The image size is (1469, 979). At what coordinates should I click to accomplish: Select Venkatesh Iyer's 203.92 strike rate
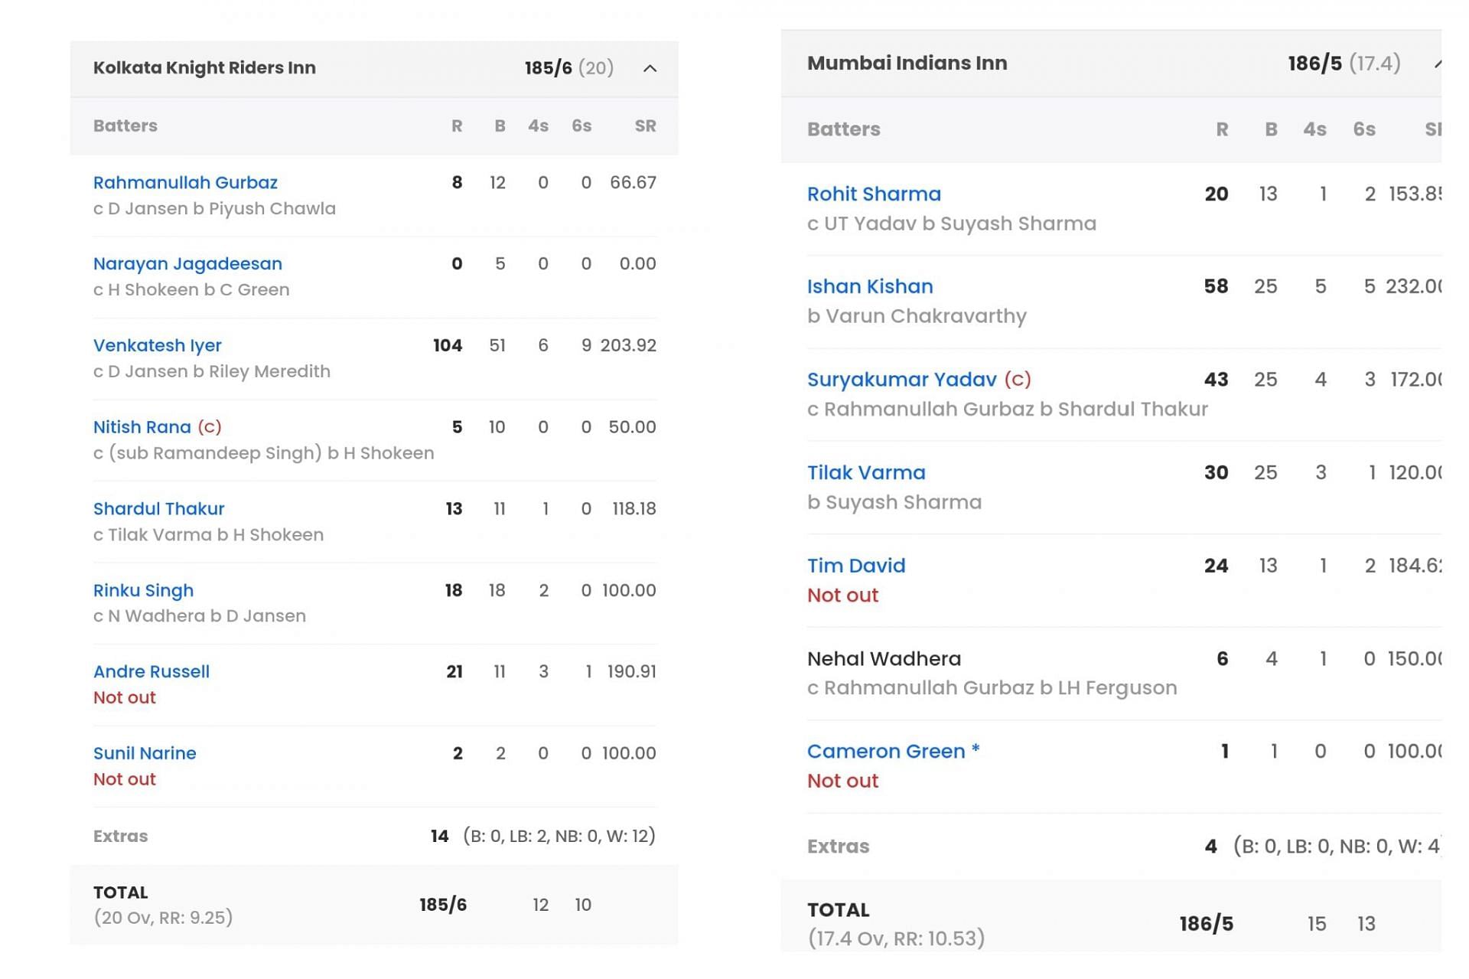point(628,345)
